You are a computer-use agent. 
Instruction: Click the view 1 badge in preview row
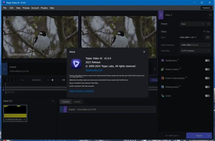(x=62, y=109)
